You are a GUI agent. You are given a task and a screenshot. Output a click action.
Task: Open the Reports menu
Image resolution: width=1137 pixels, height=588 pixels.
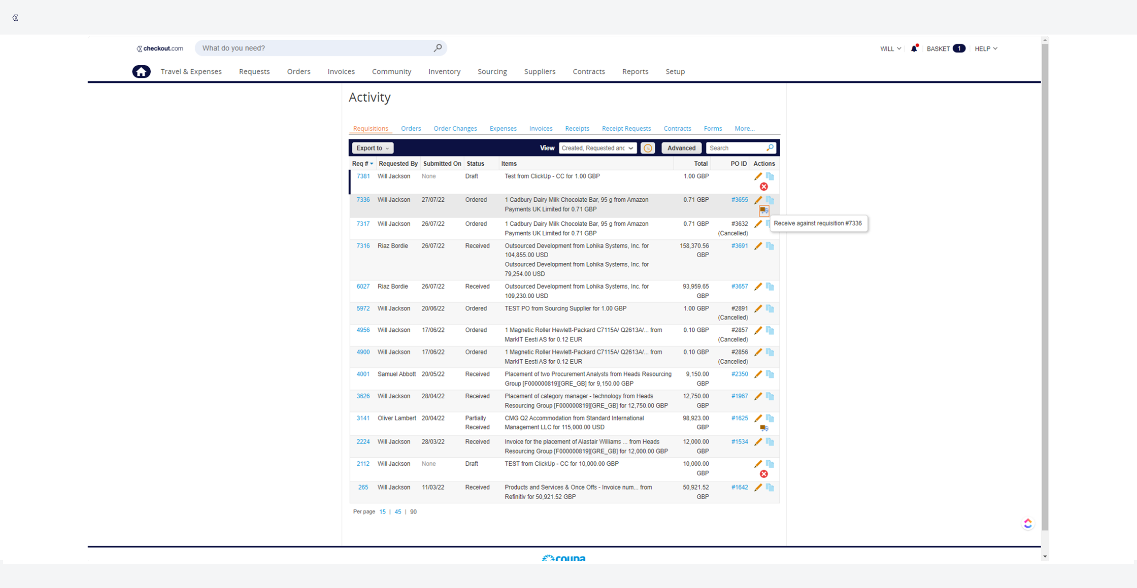(x=635, y=71)
